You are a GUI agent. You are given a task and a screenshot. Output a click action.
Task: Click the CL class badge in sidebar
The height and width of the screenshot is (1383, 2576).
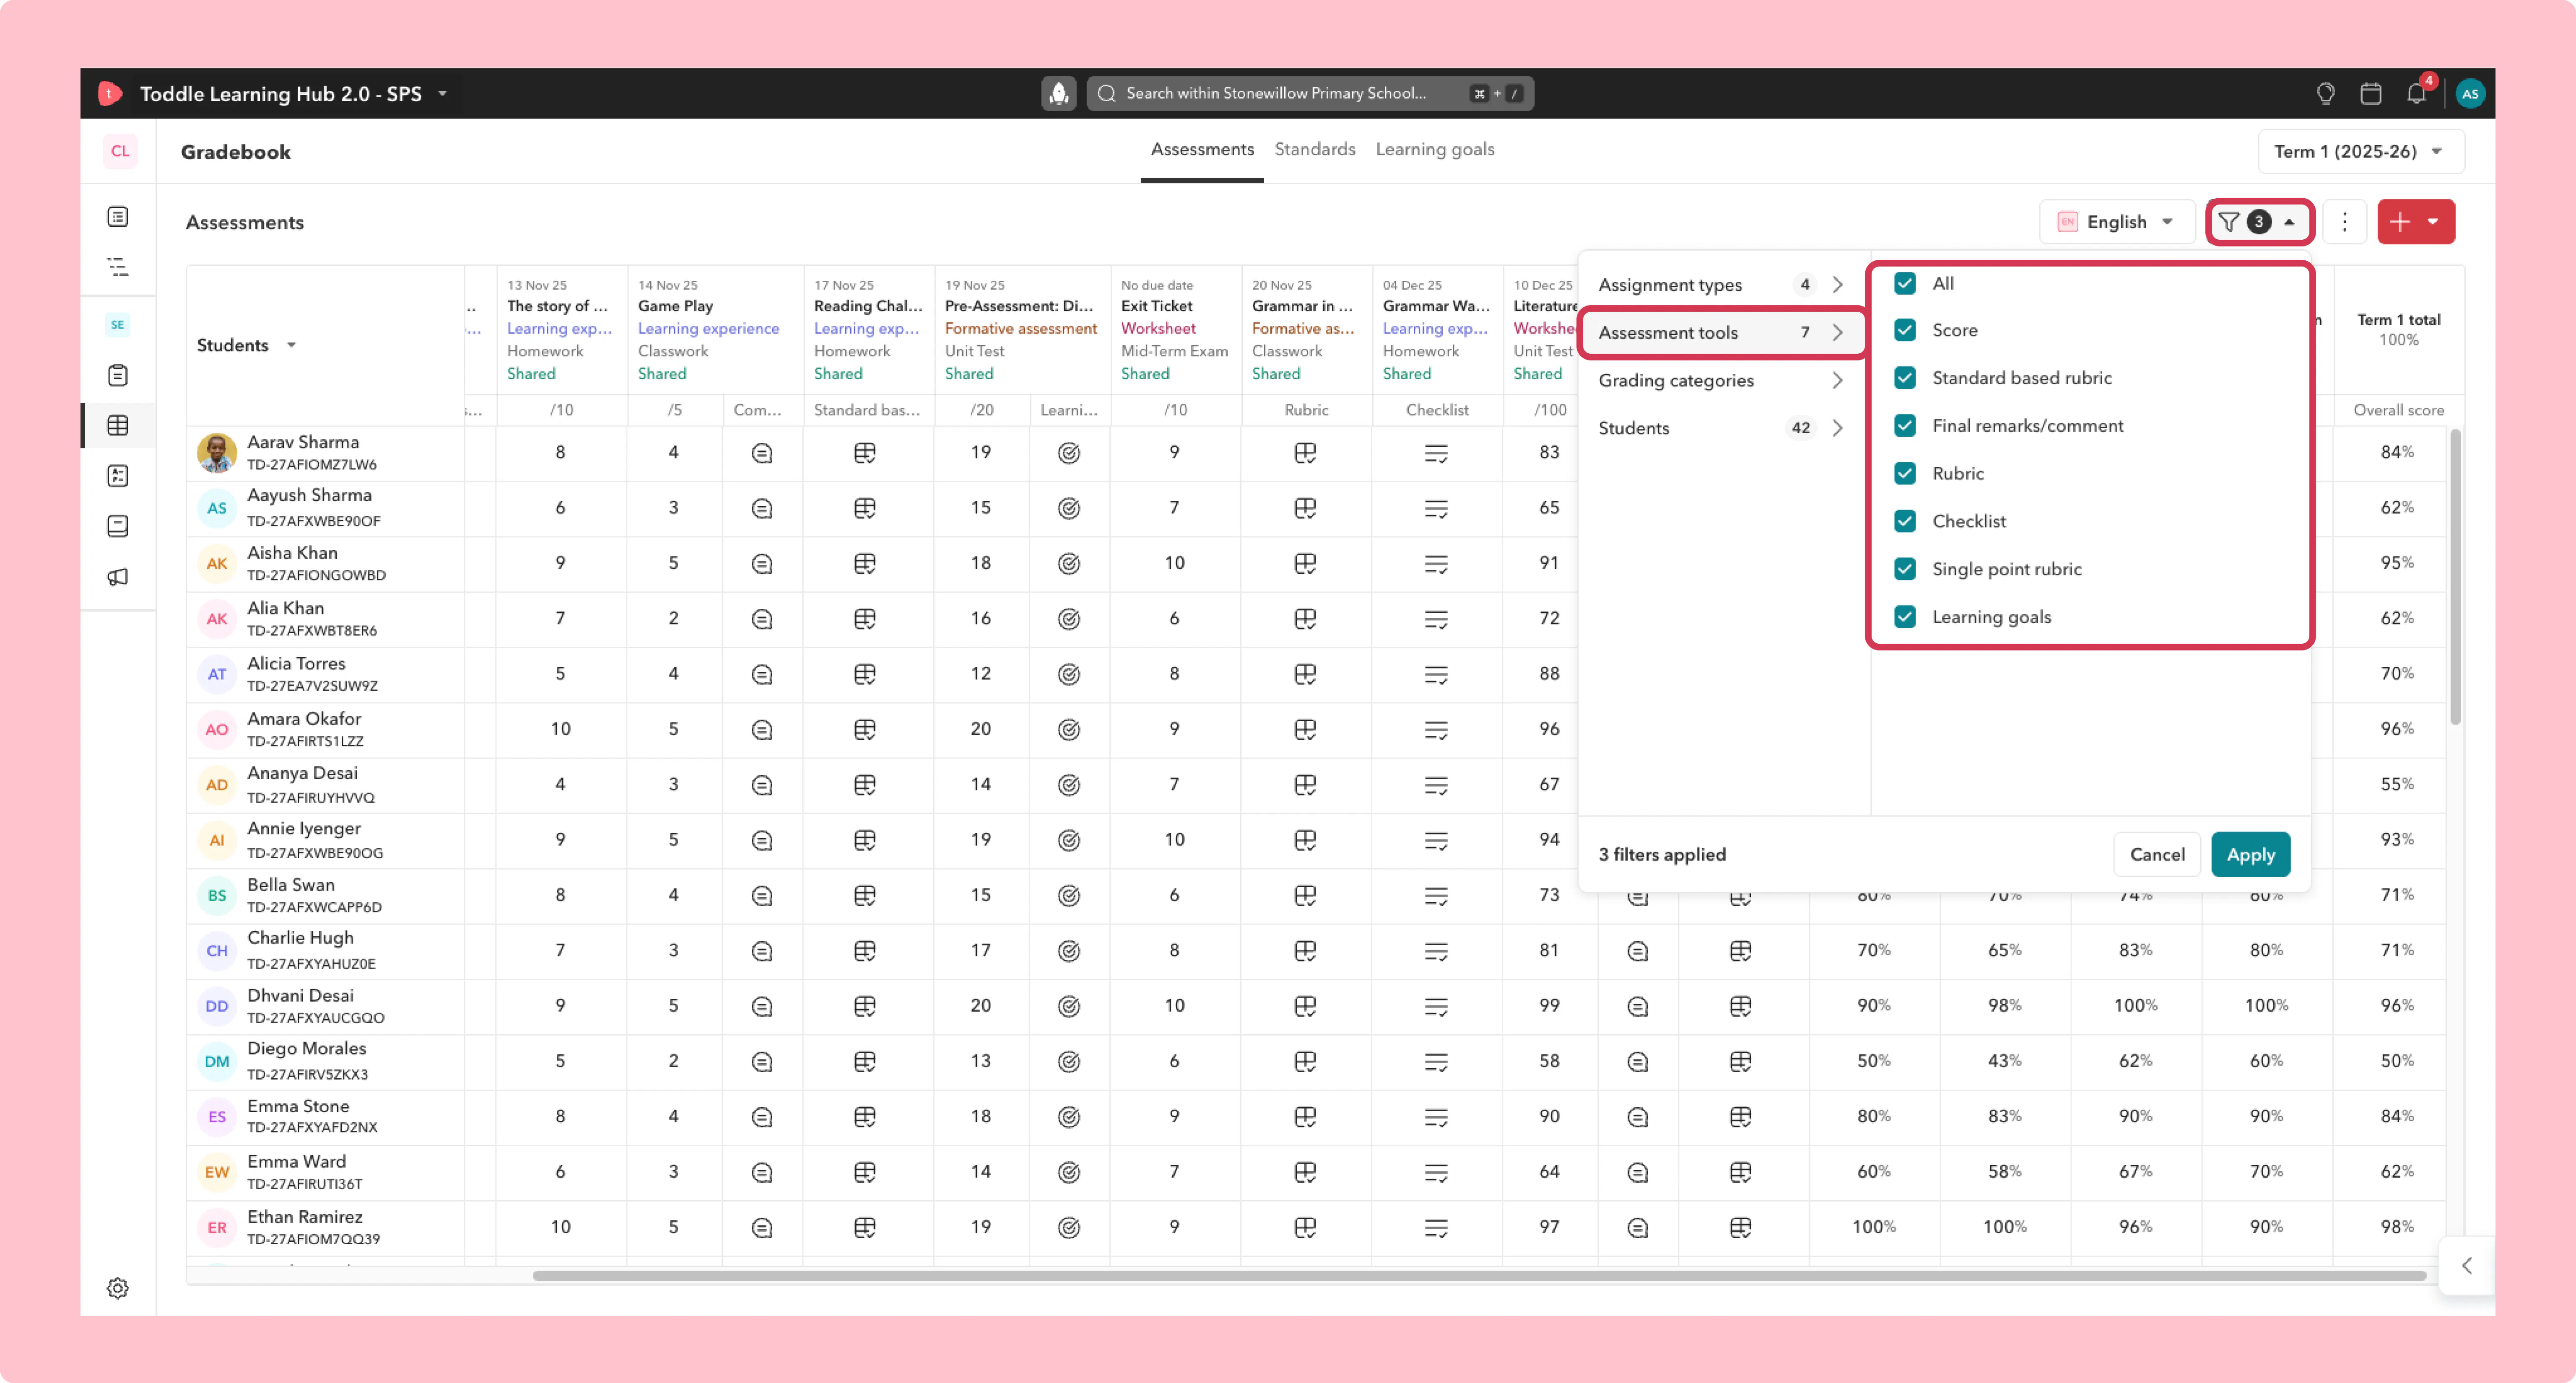(120, 151)
